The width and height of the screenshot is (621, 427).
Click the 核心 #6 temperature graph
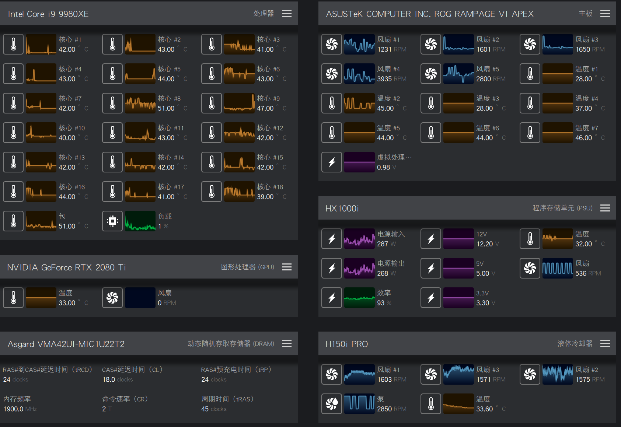coord(239,74)
